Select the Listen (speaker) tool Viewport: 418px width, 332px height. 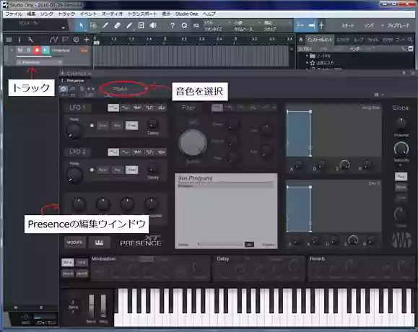(153, 25)
